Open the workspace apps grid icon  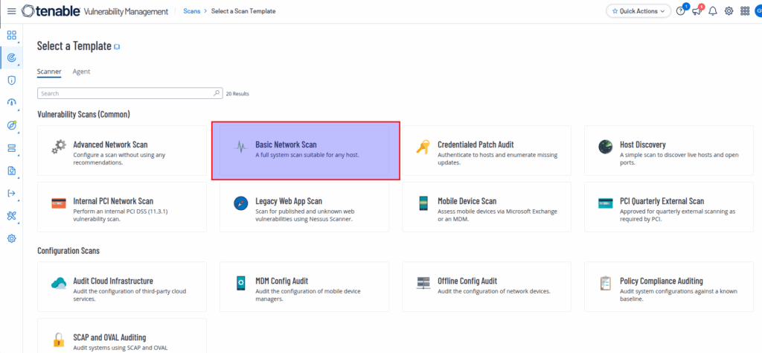pyautogui.click(x=745, y=11)
